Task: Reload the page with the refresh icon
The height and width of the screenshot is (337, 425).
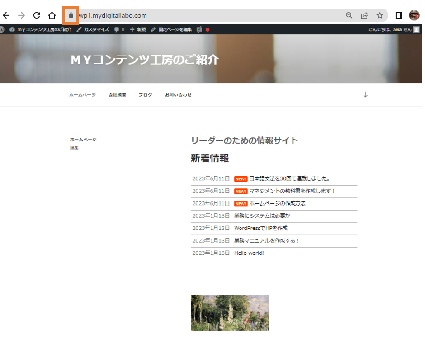Action: pos(37,15)
